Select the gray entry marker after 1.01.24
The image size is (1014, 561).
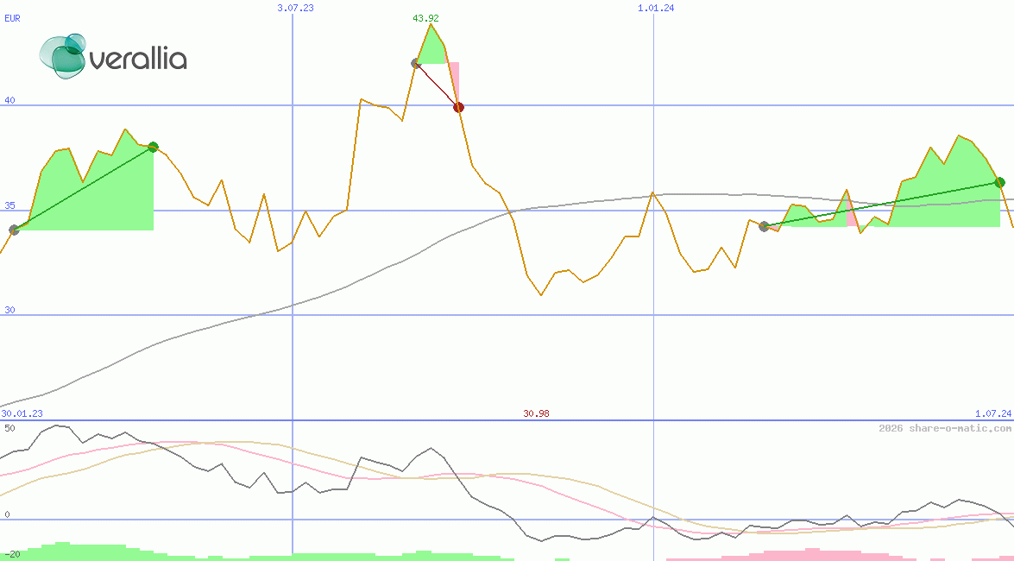tap(764, 226)
